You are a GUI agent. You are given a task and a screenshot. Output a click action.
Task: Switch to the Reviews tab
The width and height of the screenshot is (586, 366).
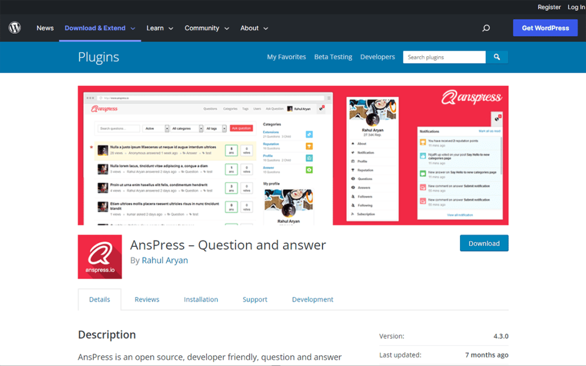tap(147, 300)
